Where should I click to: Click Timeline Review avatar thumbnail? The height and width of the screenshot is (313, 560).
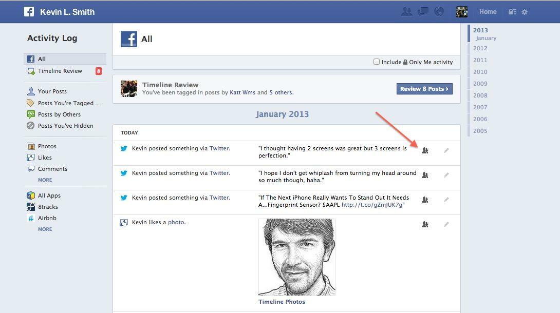pos(129,89)
